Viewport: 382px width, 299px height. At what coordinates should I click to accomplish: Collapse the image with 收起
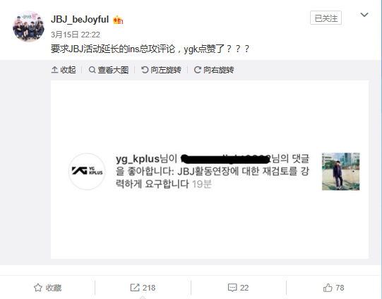(64, 70)
